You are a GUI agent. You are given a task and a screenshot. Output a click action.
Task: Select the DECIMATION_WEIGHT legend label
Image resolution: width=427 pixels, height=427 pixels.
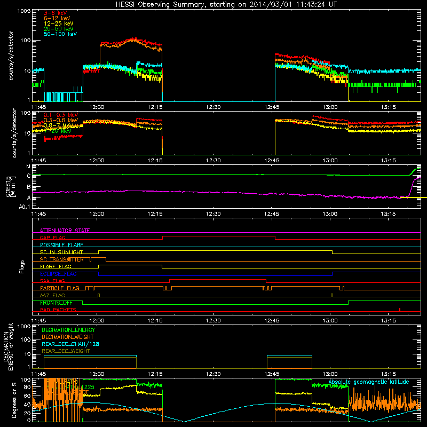tap(68, 337)
